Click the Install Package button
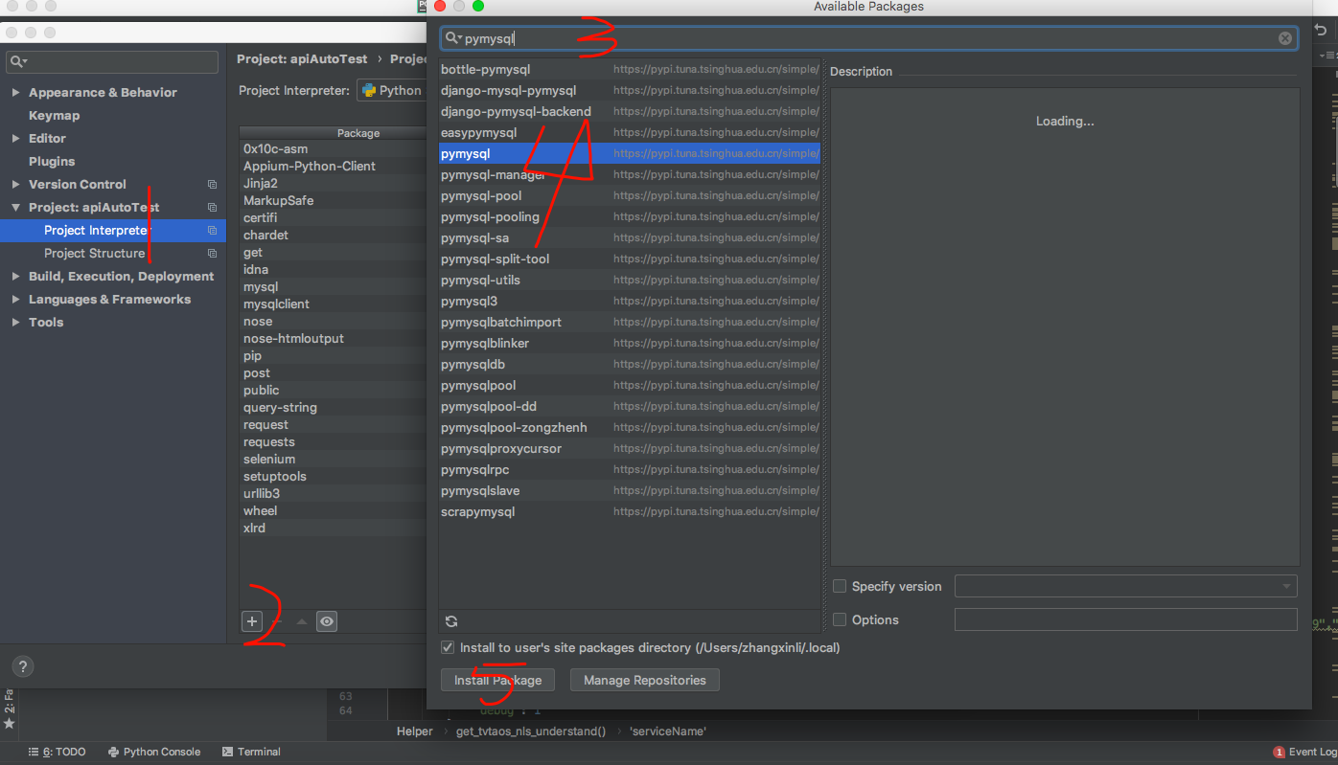The width and height of the screenshot is (1338, 765). [x=497, y=680]
